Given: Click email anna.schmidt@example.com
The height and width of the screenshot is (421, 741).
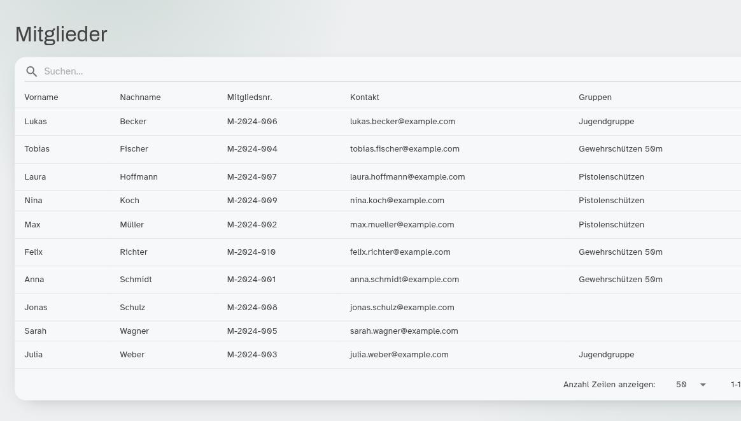Looking at the screenshot, I should pyautogui.click(x=404, y=280).
